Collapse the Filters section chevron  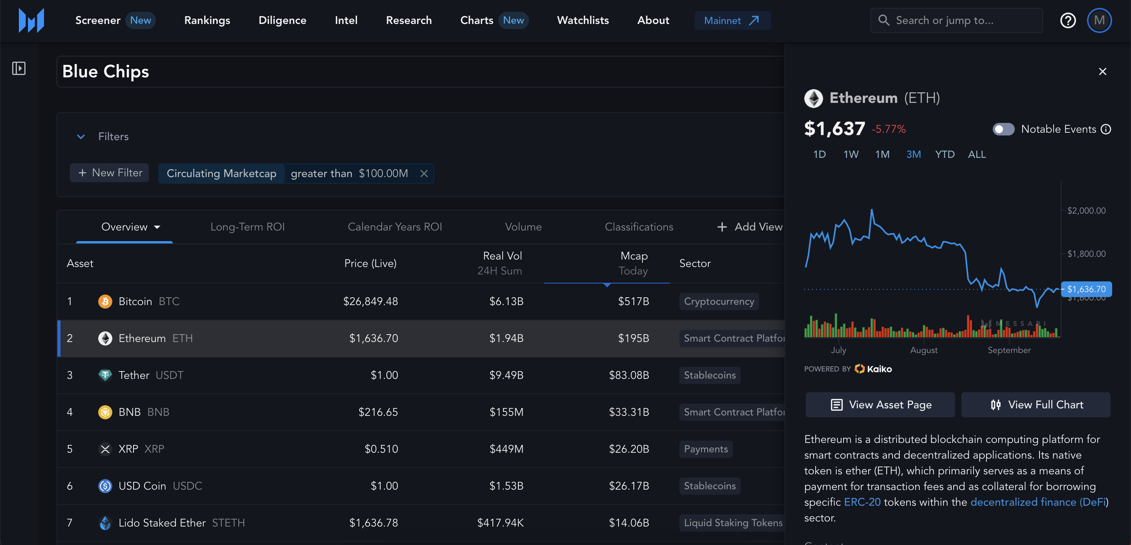click(81, 137)
